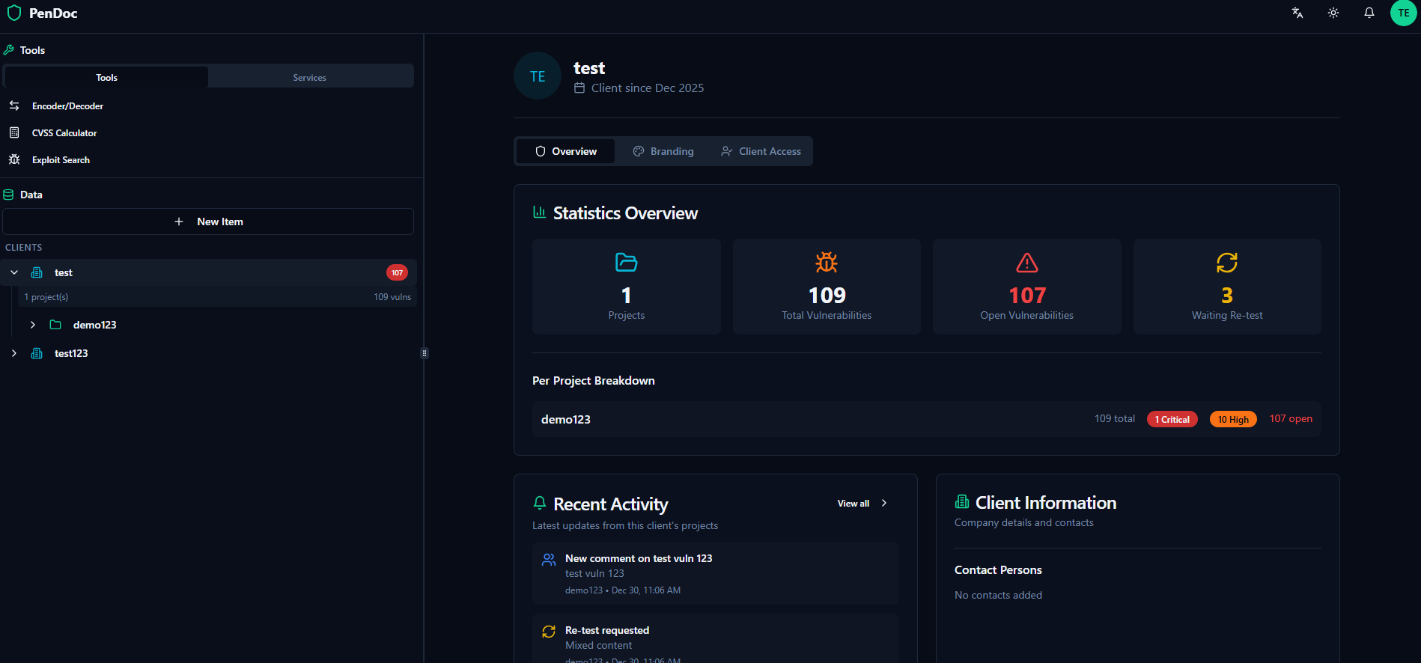Switch to the Services tab
The height and width of the screenshot is (663, 1421).
(309, 77)
